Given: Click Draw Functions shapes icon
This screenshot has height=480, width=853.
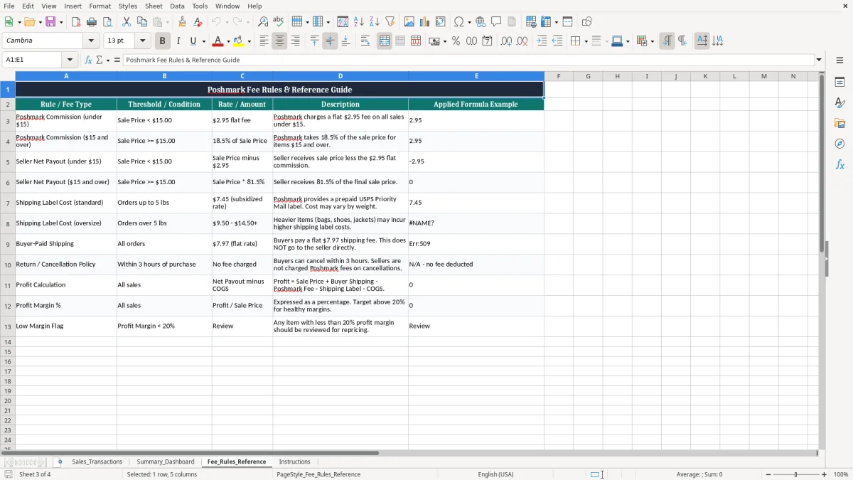Looking at the screenshot, I should point(587,22).
